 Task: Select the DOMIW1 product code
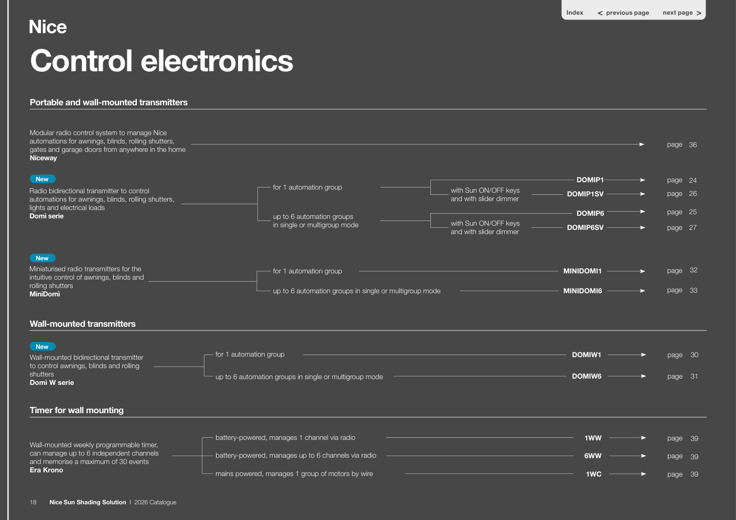[x=587, y=355]
